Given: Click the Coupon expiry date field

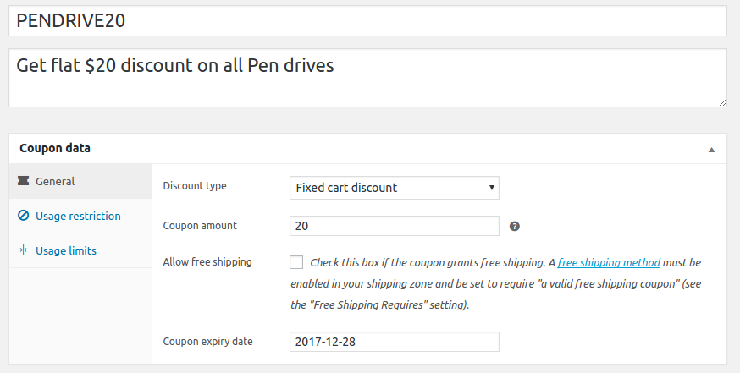Looking at the screenshot, I should point(395,342).
